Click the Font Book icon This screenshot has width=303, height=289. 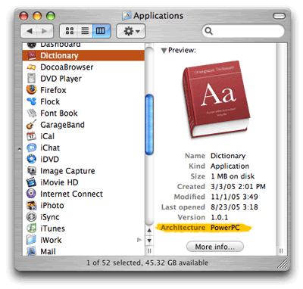pos(32,113)
